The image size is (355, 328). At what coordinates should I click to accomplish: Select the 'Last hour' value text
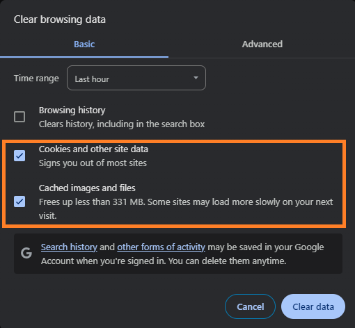[x=92, y=79]
